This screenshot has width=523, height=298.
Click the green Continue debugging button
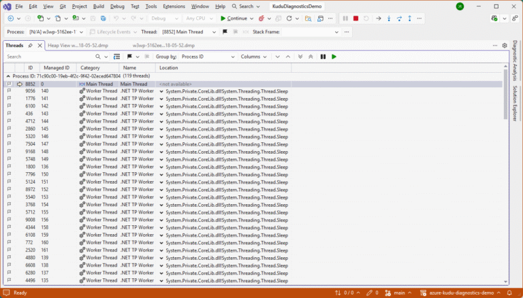tap(234, 18)
